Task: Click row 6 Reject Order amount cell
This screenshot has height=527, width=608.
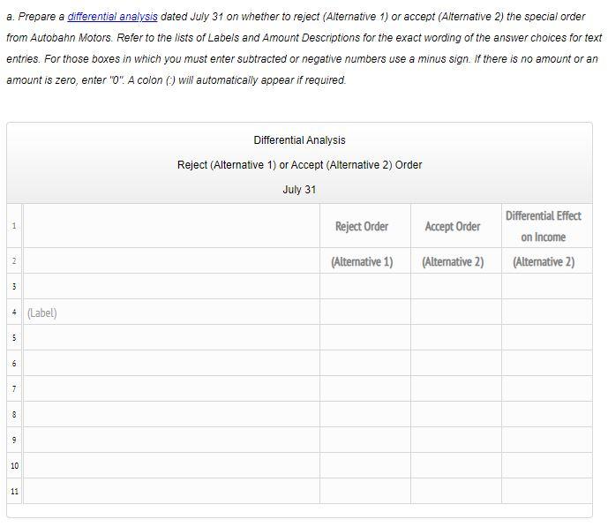Action: 365,364
